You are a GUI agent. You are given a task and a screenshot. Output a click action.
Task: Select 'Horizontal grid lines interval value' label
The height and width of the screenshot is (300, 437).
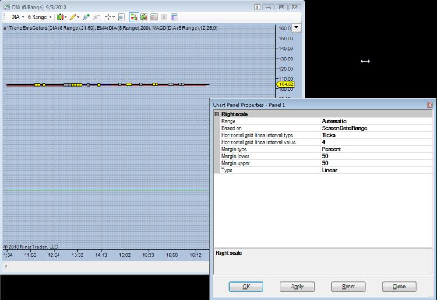(x=259, y=142)
